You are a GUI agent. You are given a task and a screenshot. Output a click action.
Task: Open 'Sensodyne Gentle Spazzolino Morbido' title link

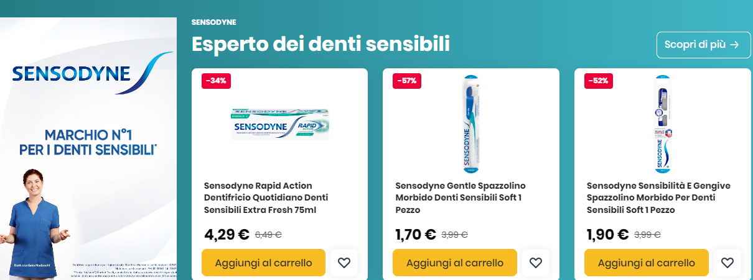pyautogui.click(x=461, y=197)
